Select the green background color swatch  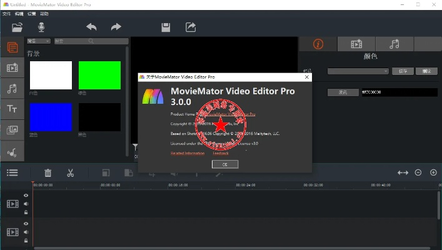[99, 75]
